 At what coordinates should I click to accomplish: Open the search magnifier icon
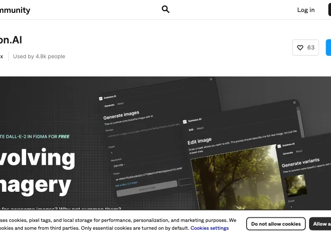click(165, 9)
